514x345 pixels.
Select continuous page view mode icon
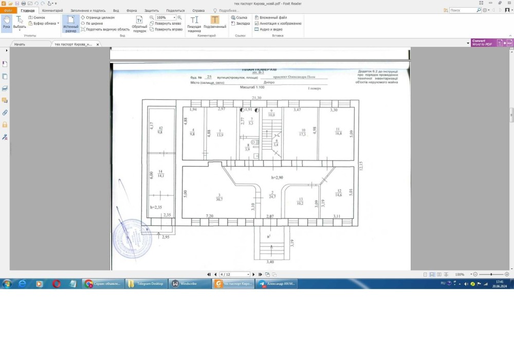[x=432, y=275]
